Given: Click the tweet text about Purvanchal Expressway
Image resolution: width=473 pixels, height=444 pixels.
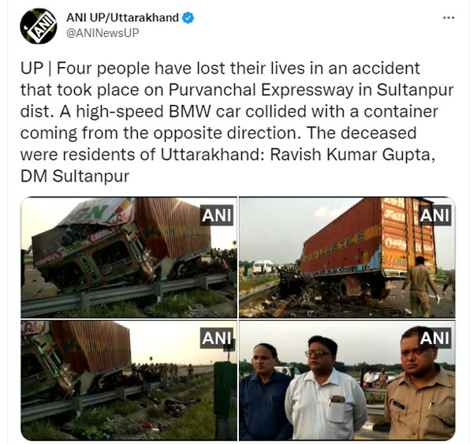Looking at the screenshot, I should (x=237, y=122).
